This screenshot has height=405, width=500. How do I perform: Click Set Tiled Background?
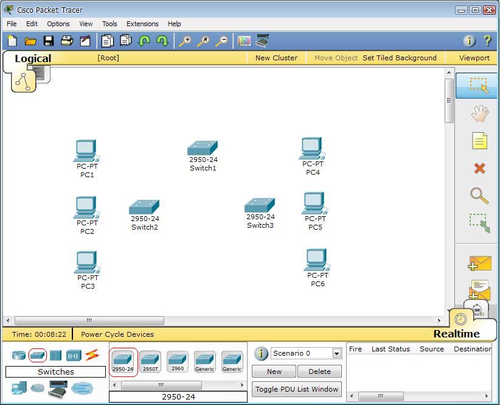tap(399, 58)
